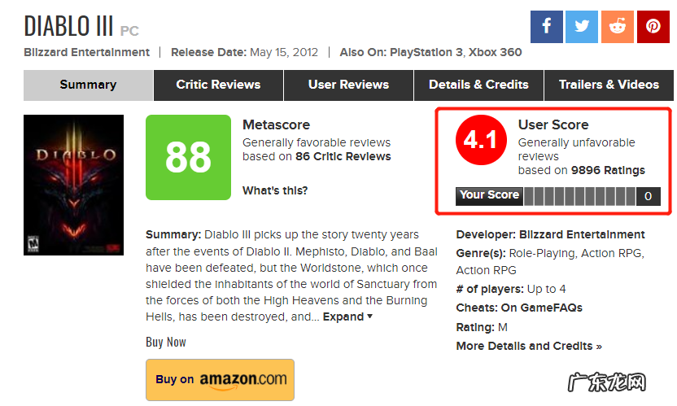Open the 9896 Ratings link
Image resolution: width=677 pixels, height=406 pixels.
coord(608,170)
